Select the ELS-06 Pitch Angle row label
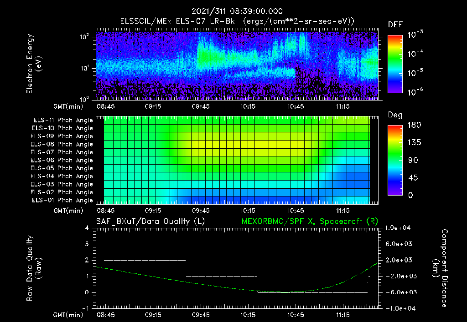This screenshot has width=467, height=322. coord(62,160)
